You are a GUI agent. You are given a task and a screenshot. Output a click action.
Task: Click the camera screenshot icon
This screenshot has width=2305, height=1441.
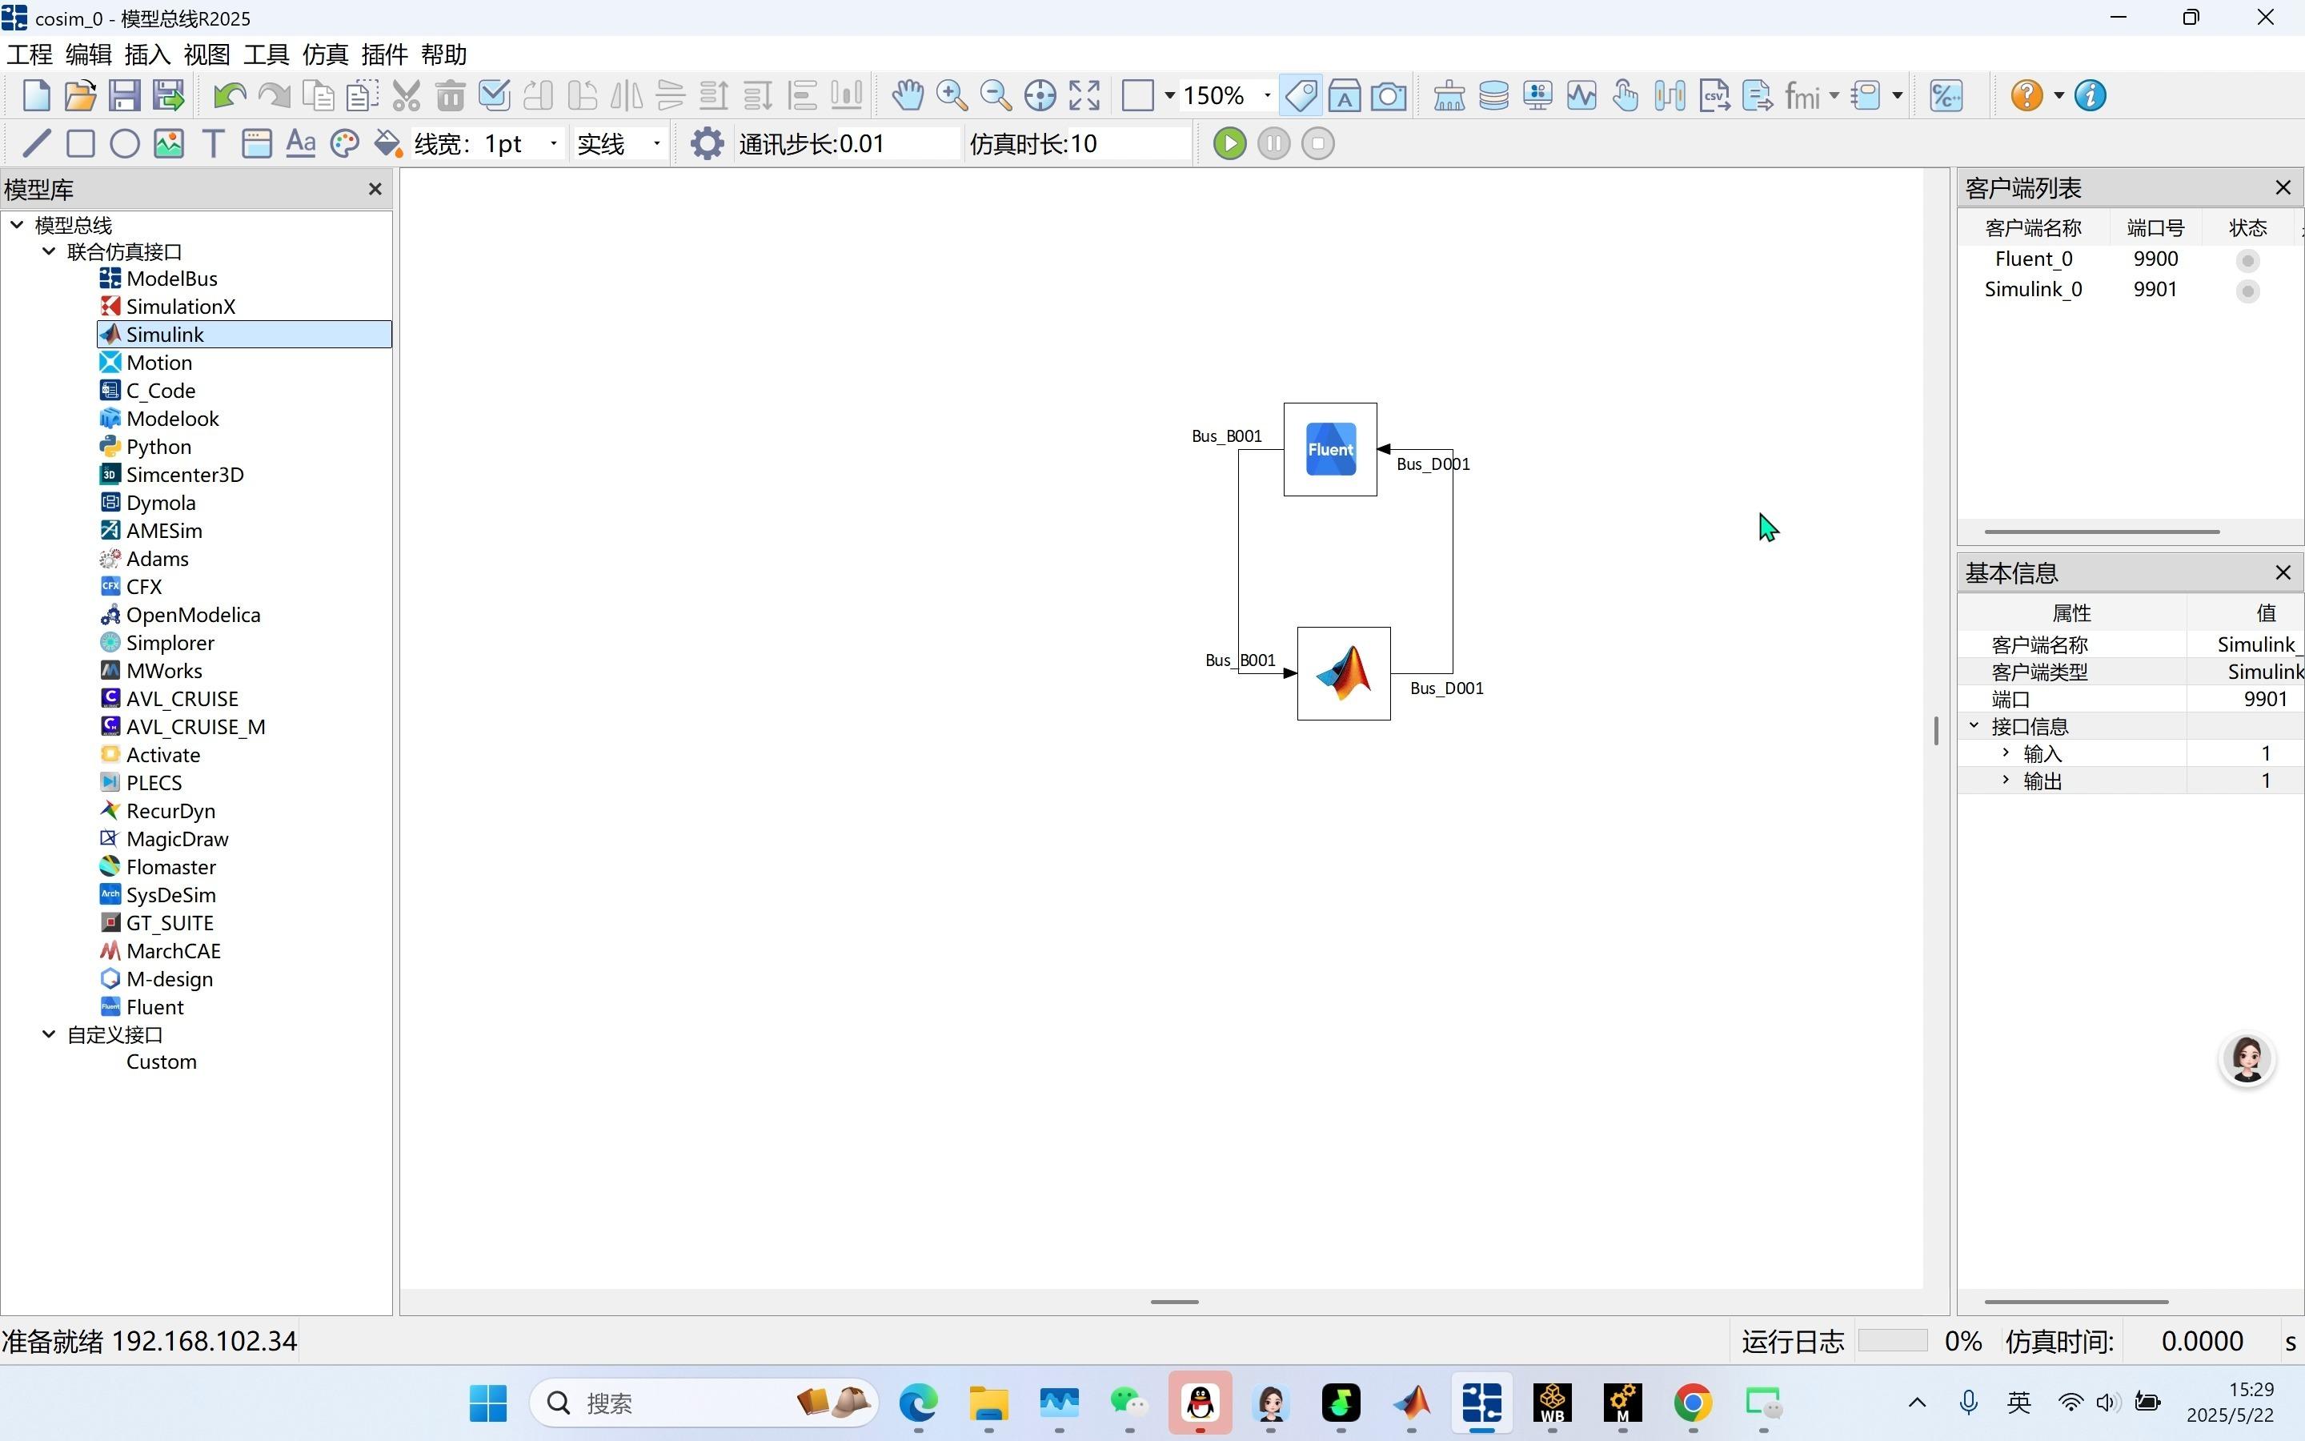click(x=1389, y=96)
